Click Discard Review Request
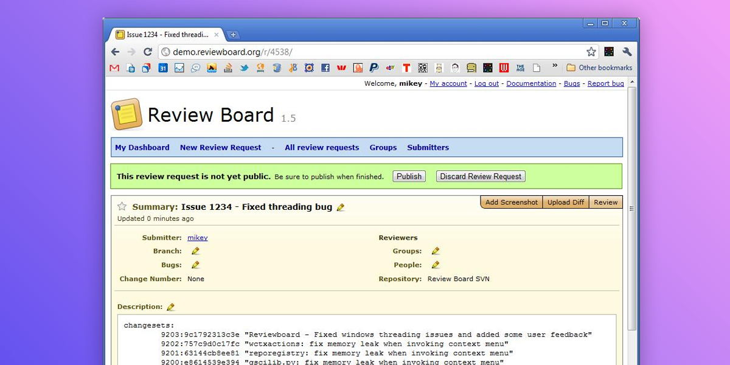 coord(481,176)
